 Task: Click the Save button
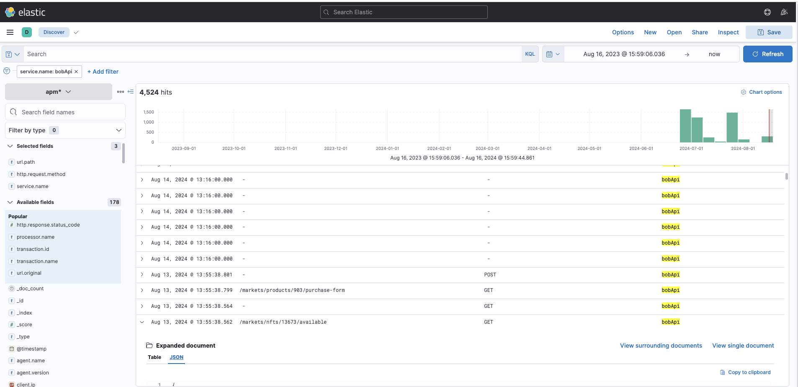tap(769, 32)
